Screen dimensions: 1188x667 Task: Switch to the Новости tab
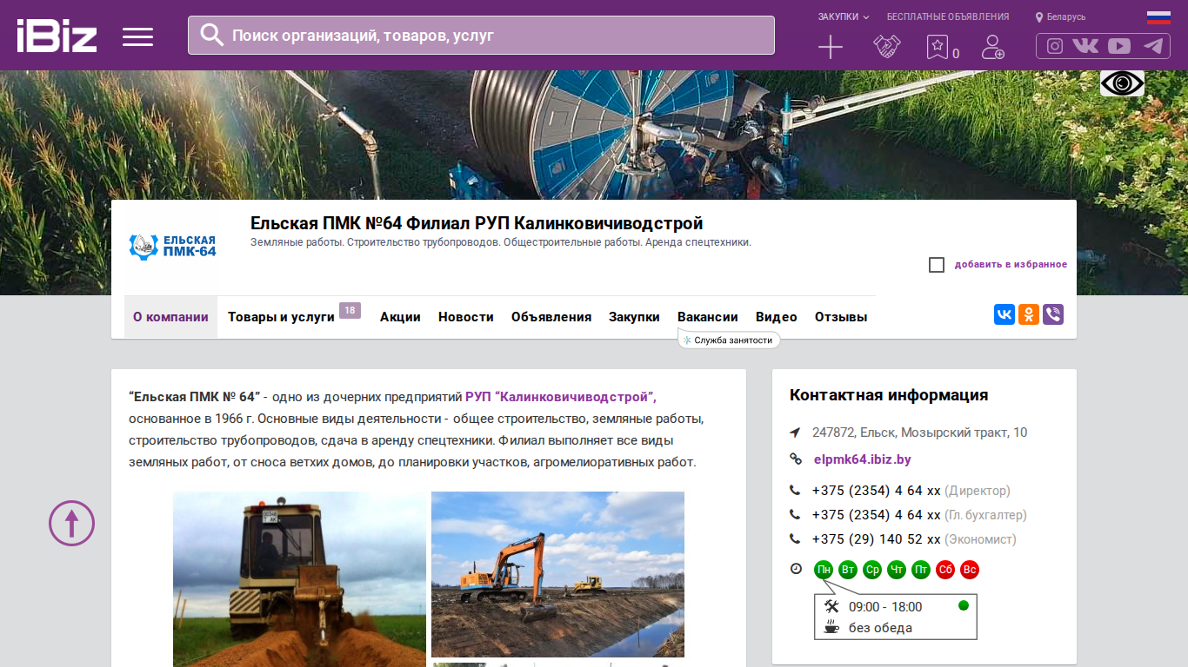466,317
